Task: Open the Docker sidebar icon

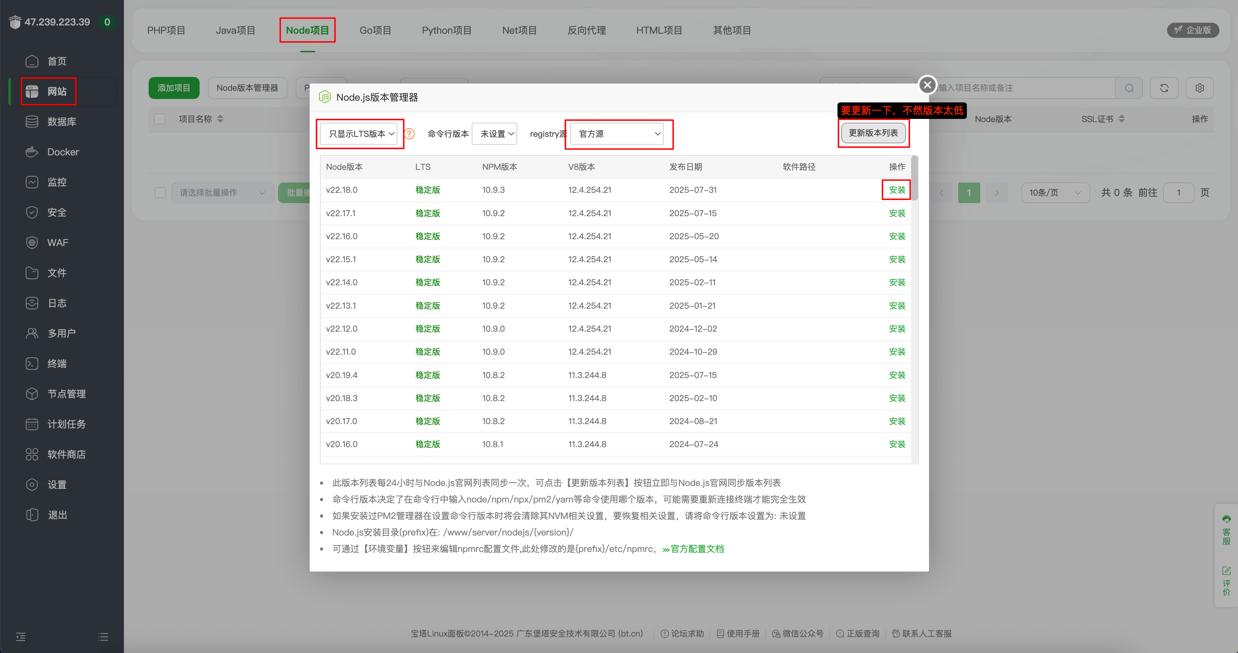Action: (x=32, y=152)
